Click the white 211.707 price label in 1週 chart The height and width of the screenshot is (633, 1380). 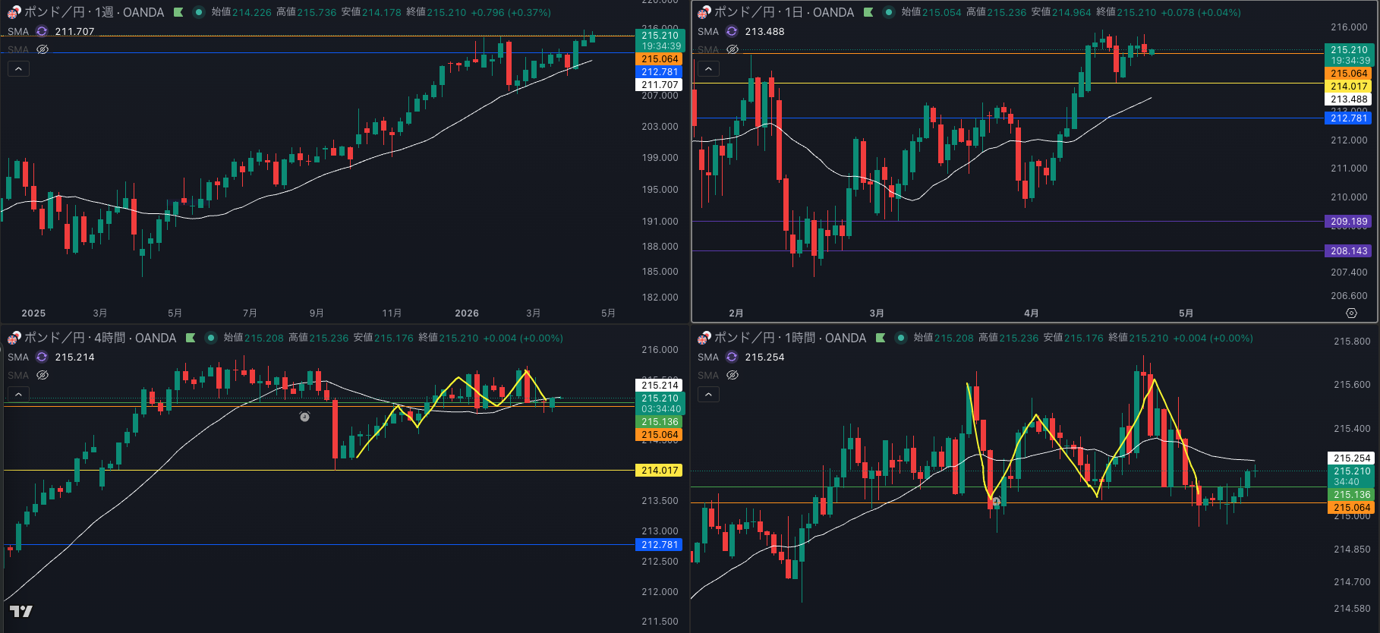660,85
